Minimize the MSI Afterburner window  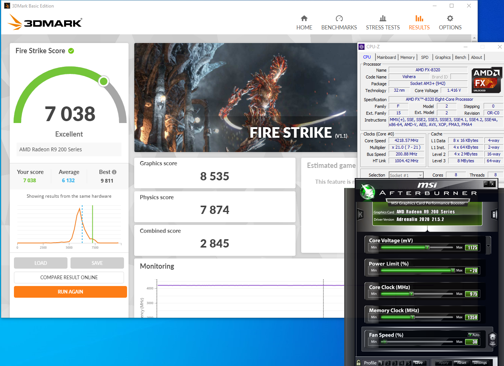(x=486, y=184)
